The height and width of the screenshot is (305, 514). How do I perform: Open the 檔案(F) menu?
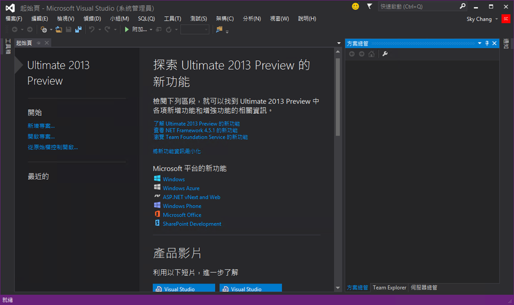(14, 19)
